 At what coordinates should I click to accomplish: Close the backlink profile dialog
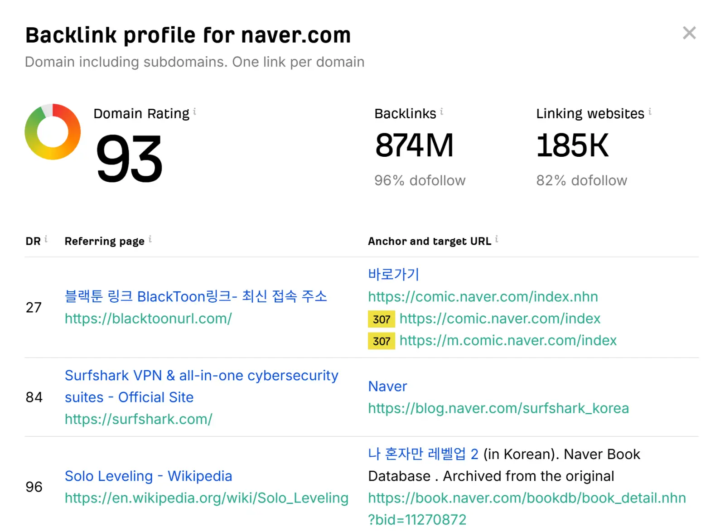689,33
